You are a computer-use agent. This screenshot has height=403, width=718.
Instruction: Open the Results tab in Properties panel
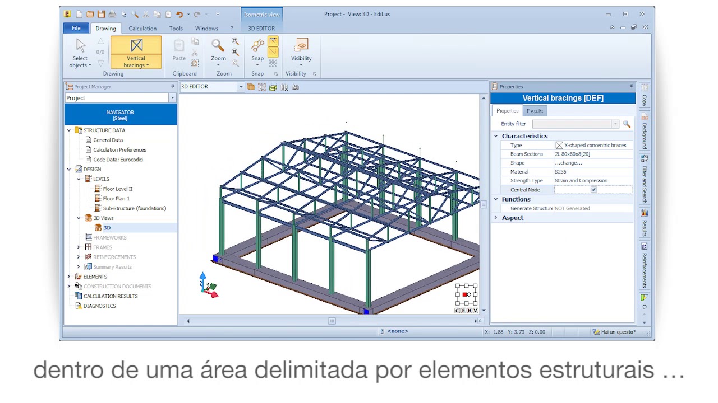click(x=535, y=111)
